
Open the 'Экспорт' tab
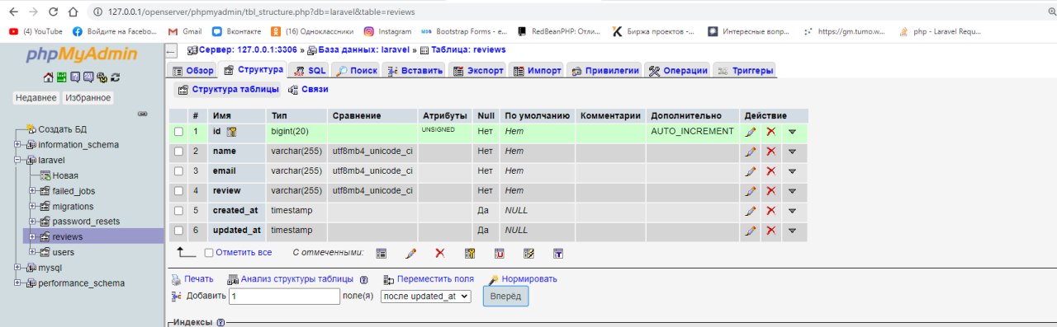(479, 71)
